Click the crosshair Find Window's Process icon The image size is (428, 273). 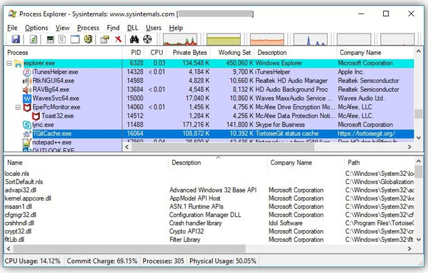[147, 39]
